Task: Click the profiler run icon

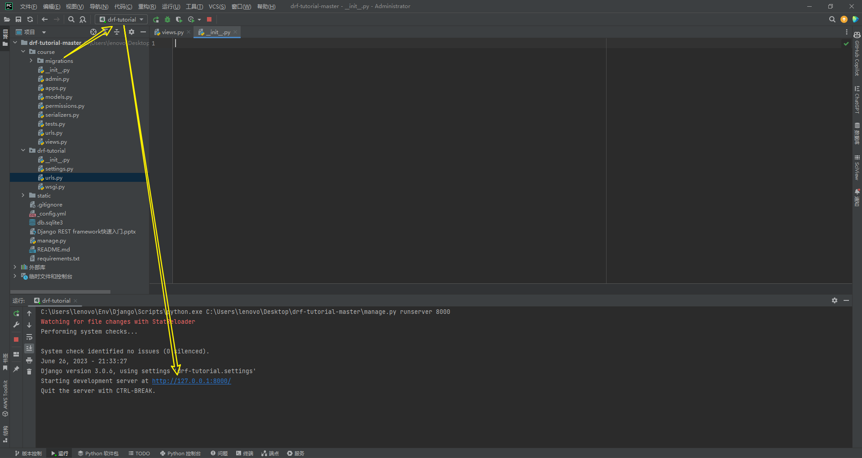Action: tap(191, 19)
